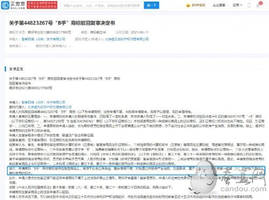Click the paragraph starting with 经复审查明

(x=51, y=140)
